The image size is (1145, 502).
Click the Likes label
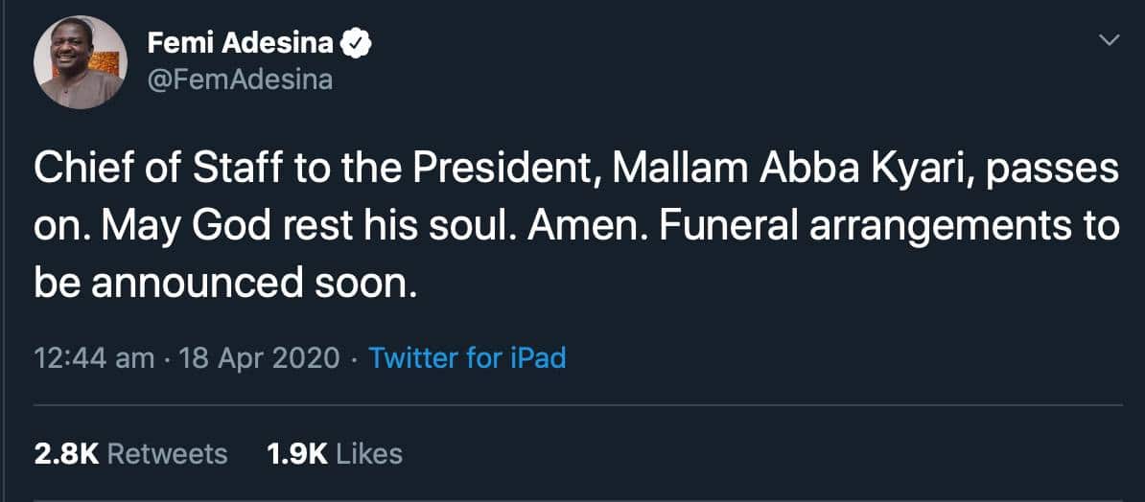(369, 453)
